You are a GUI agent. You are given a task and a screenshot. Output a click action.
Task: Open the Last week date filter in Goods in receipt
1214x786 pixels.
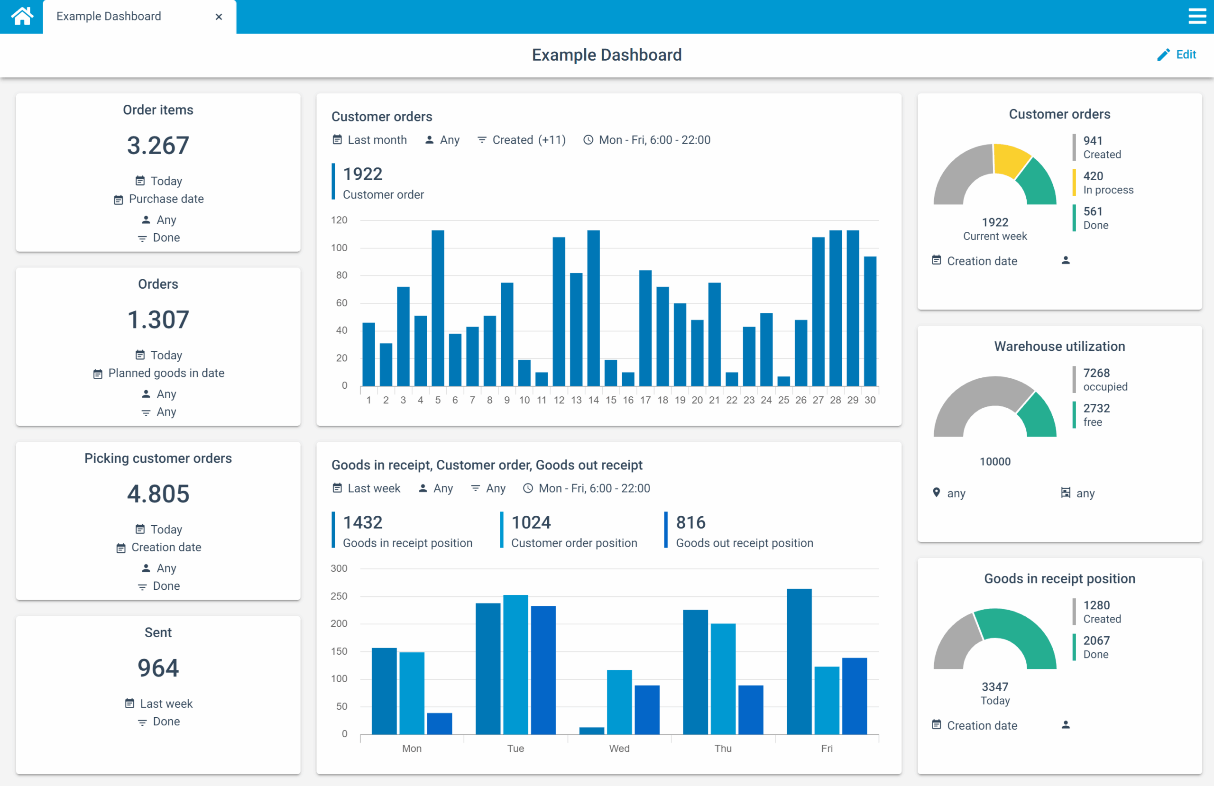click(366, 488)
